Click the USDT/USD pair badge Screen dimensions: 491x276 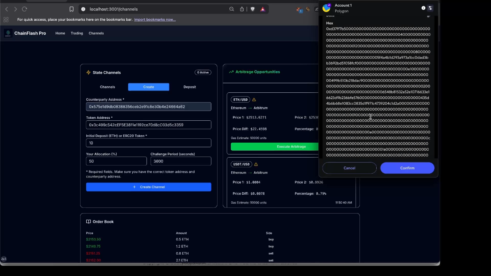(x=242, y=164)
